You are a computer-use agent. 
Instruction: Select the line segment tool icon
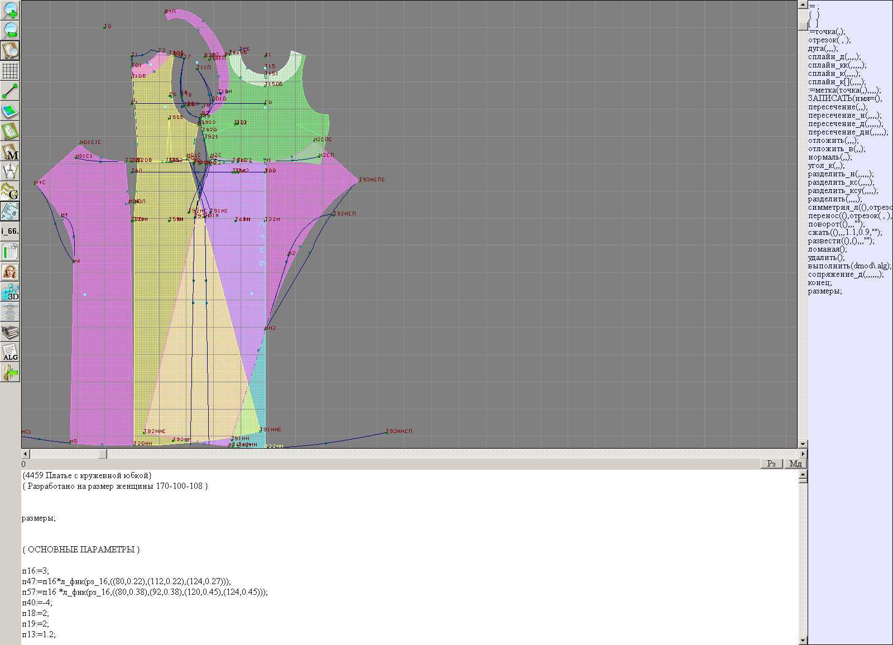[x=10, y=91]
